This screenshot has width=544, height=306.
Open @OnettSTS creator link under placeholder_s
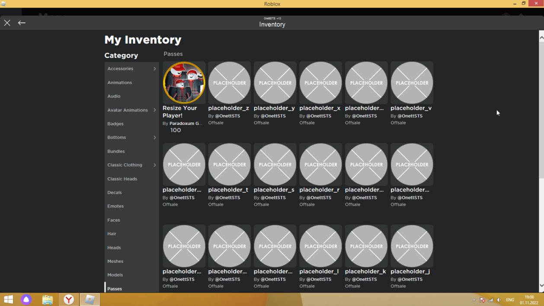point(273,198)
